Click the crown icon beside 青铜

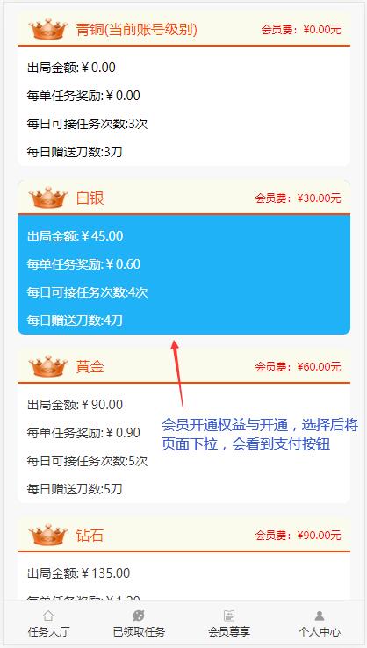(x=48, y=29)
